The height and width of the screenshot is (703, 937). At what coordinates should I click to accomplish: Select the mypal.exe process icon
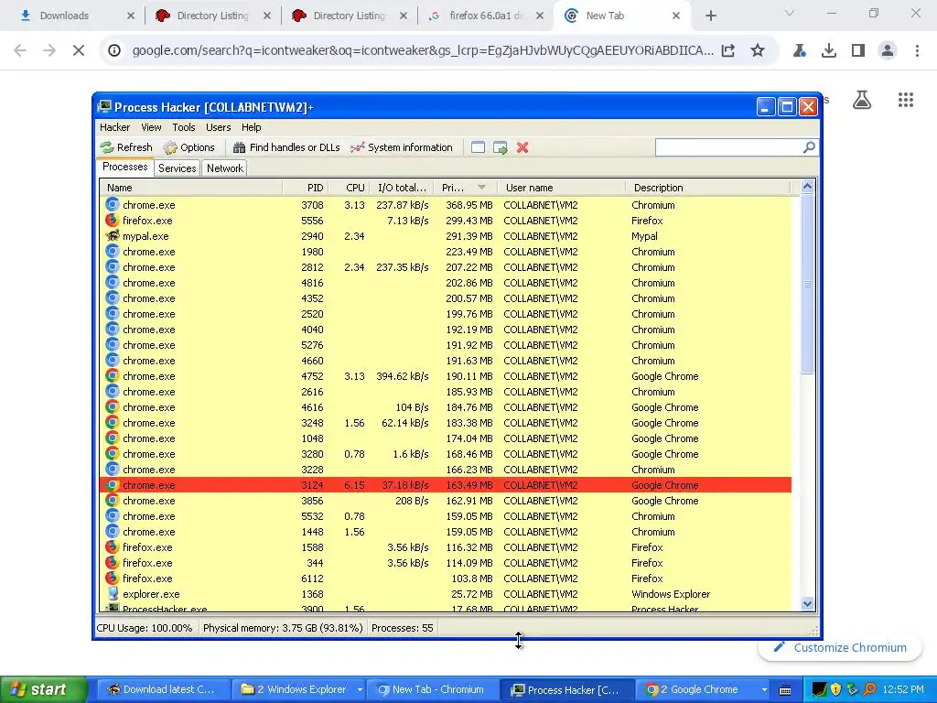pyautogui.click(x=112, y=236)
